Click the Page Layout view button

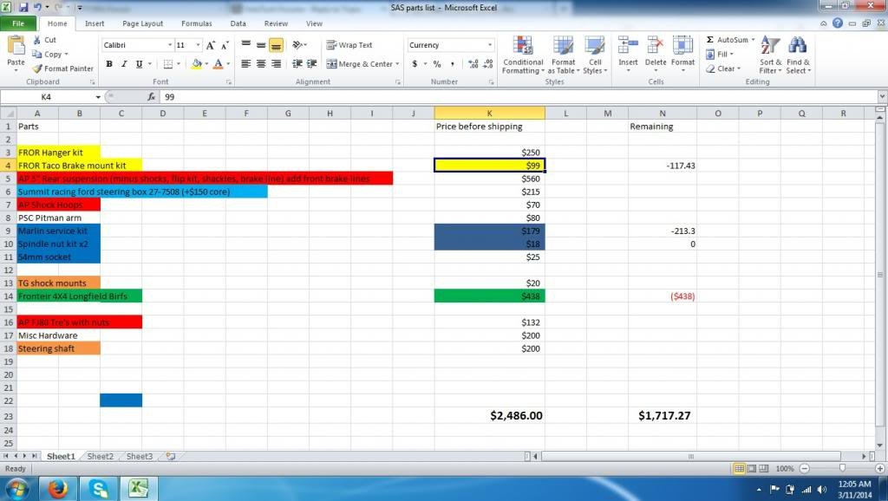[752, 469]
